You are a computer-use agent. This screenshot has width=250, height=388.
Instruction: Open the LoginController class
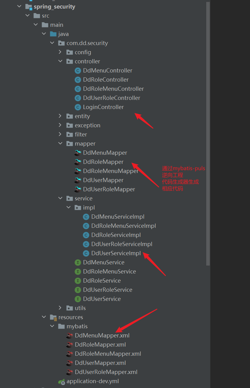coord(103,107)
